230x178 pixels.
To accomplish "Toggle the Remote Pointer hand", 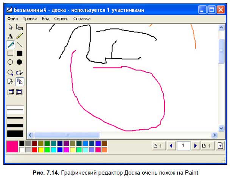I will (x=19, y=72).
